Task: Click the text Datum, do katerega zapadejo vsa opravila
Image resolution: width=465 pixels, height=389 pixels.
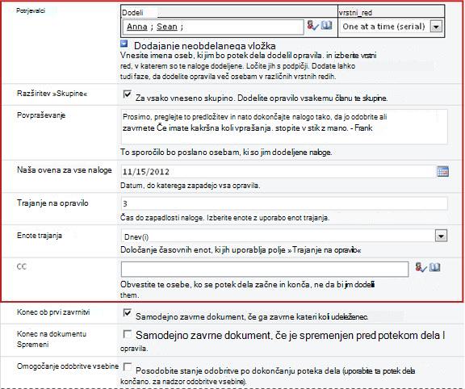Action: [190, 186]
